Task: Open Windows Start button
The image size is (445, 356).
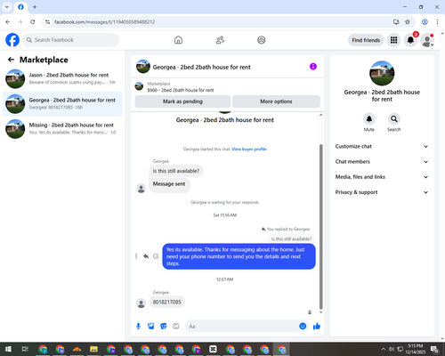Action: point(8,349)
